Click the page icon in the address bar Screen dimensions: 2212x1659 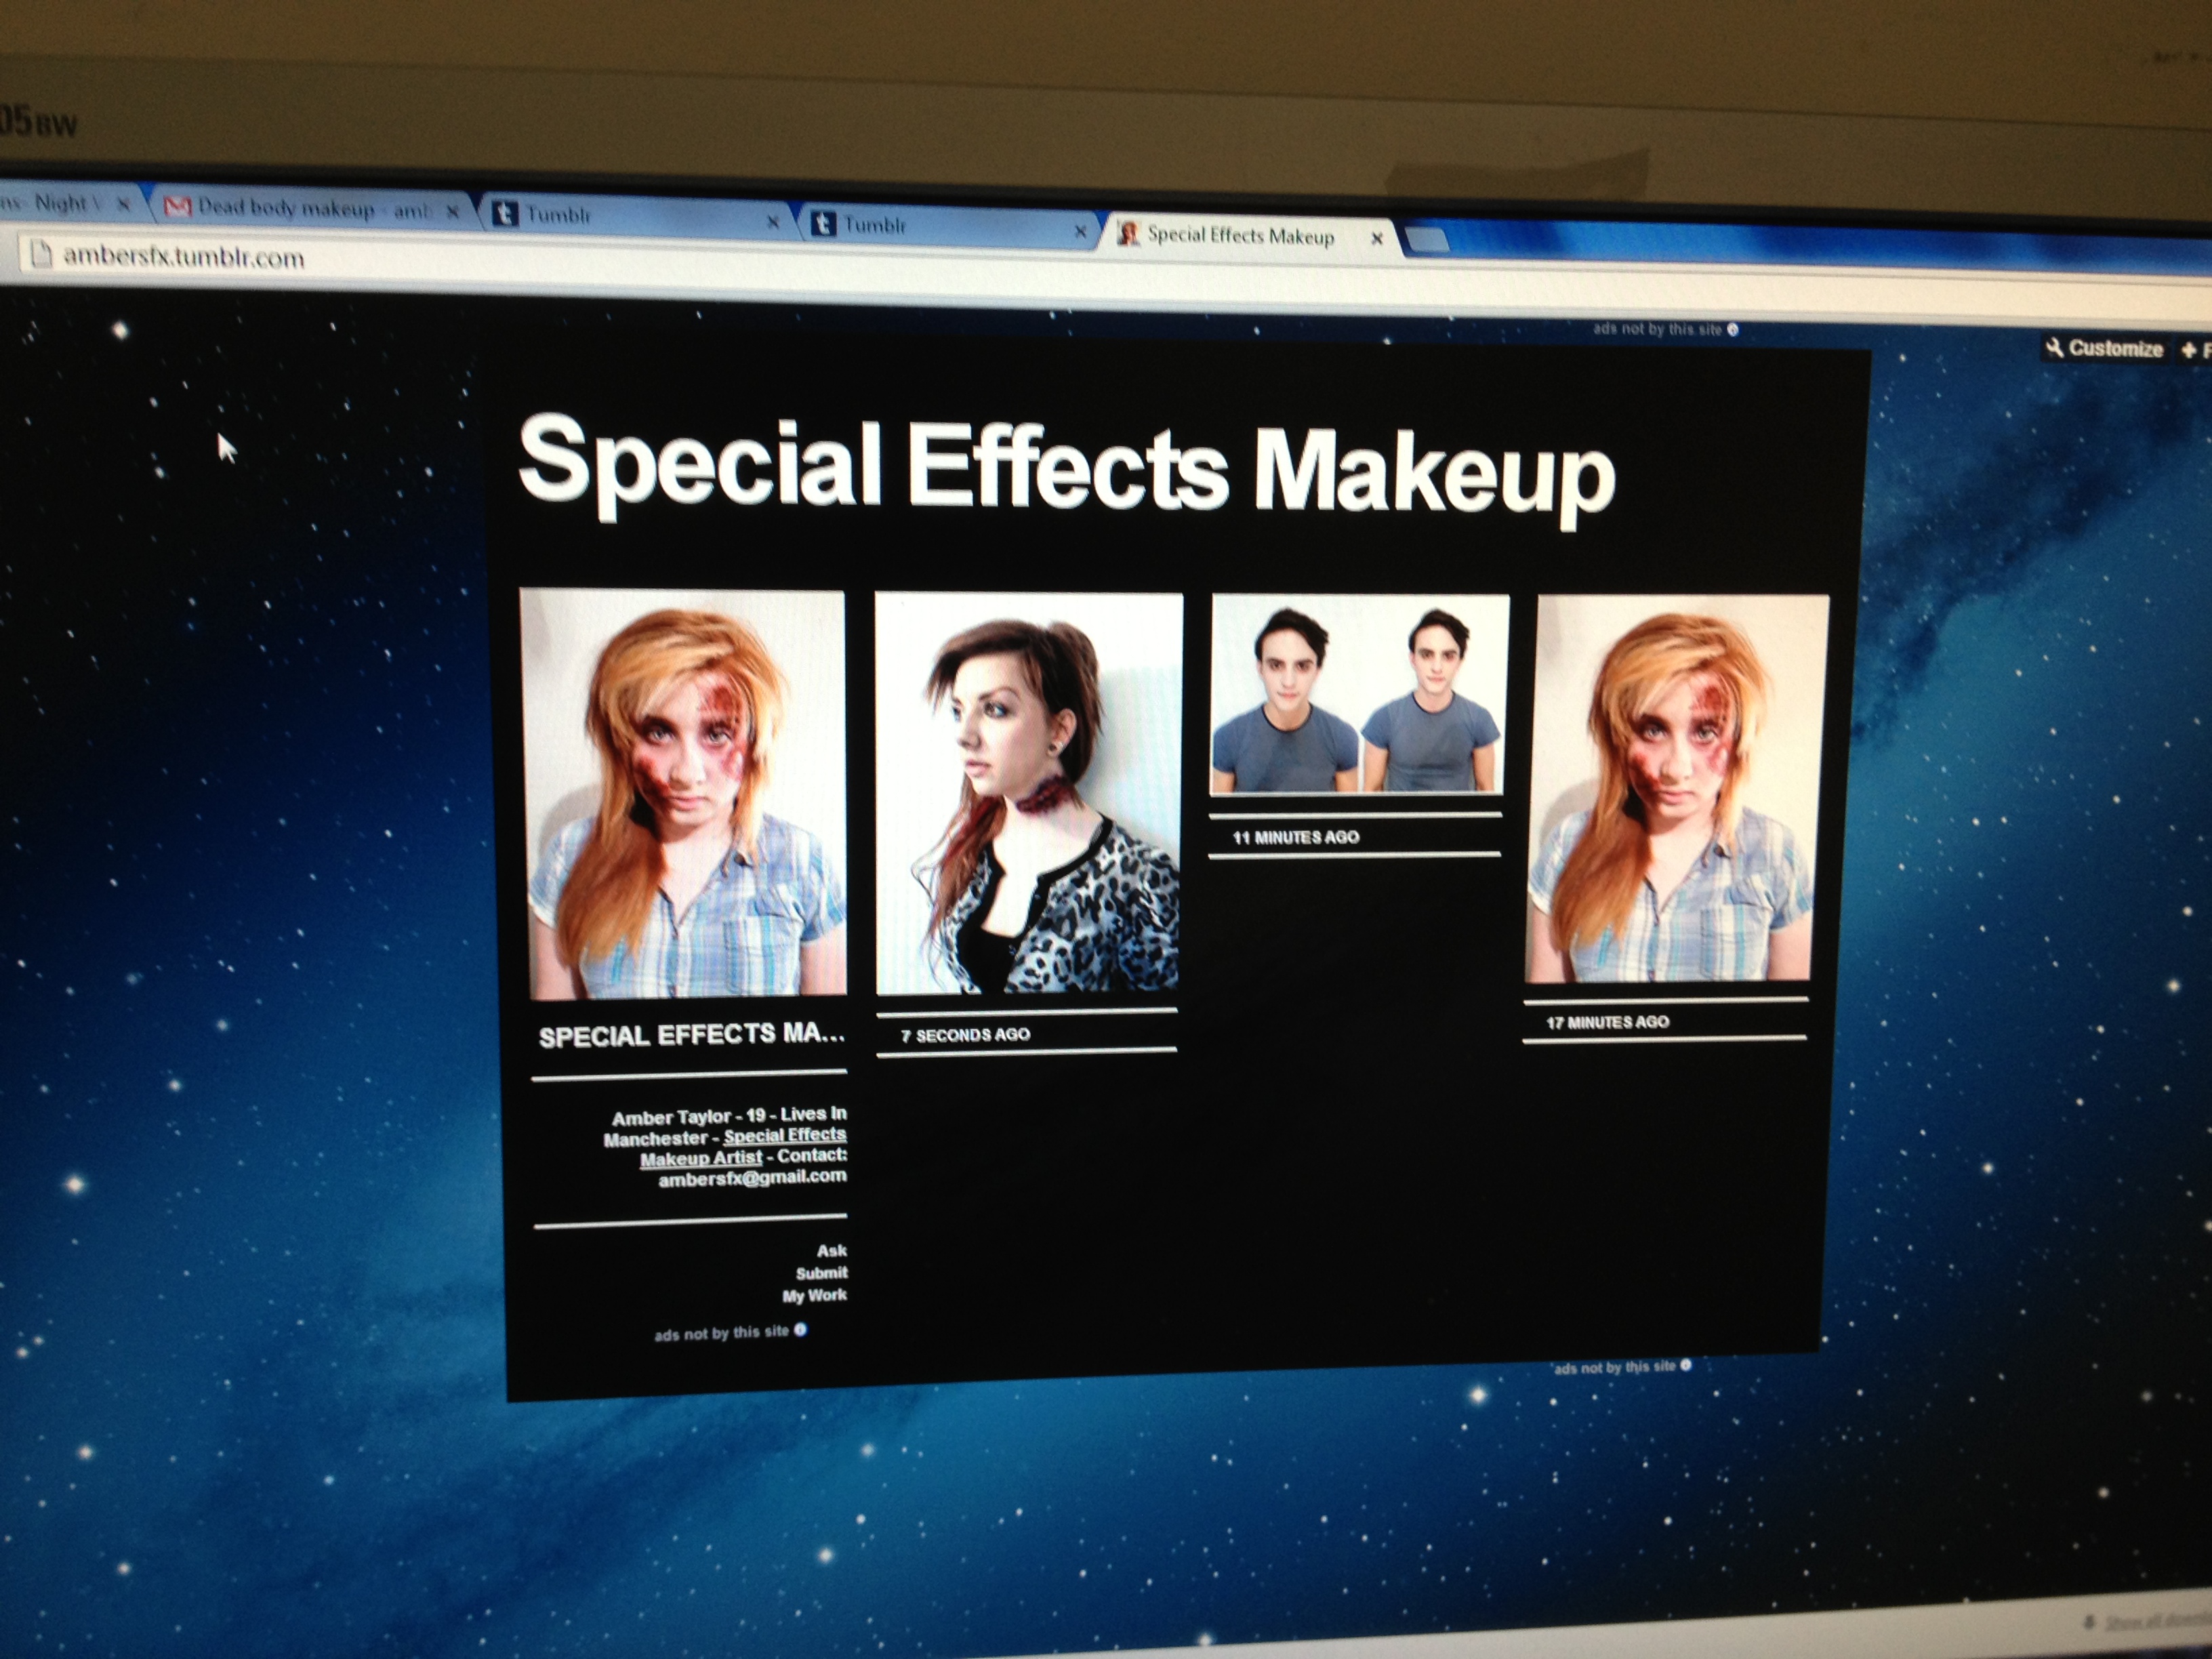pos(41,254)
